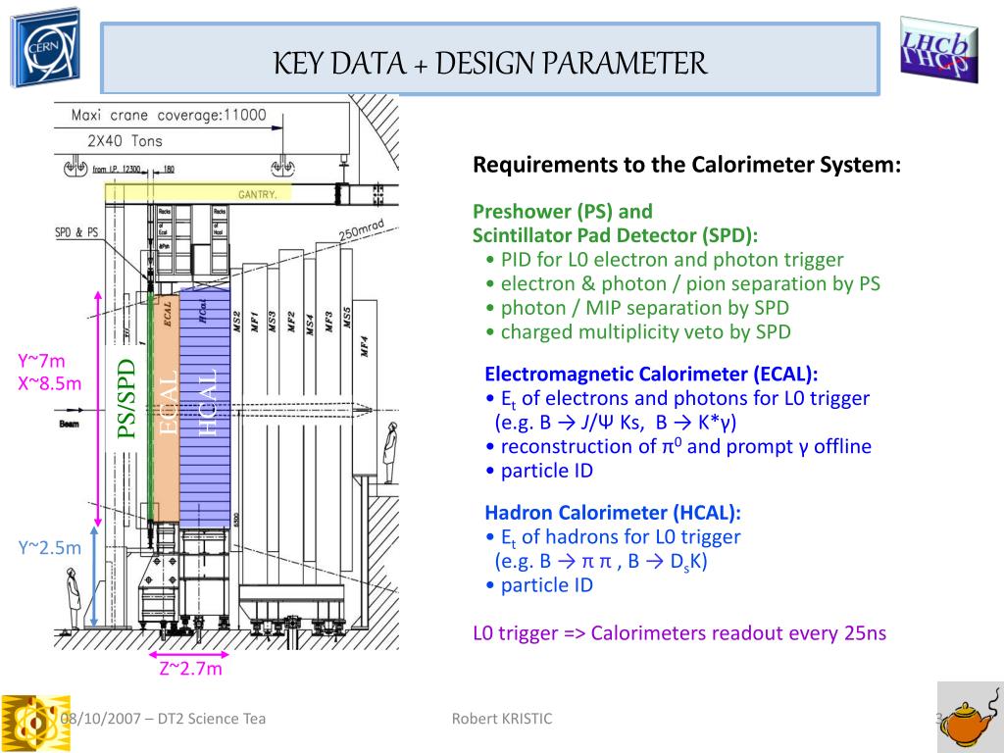1004x753 pixels.
Task: Click the human figure right of the muon stations
Action: pos(388,452)
